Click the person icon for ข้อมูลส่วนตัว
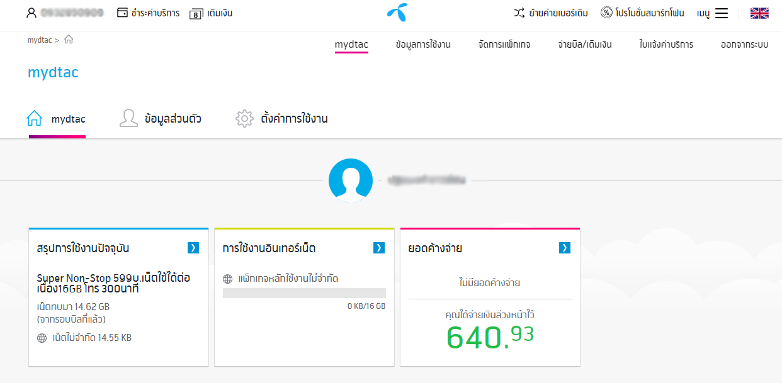This screenshot has width=782, height=383. pyautogui.click(x=128, y=118)
